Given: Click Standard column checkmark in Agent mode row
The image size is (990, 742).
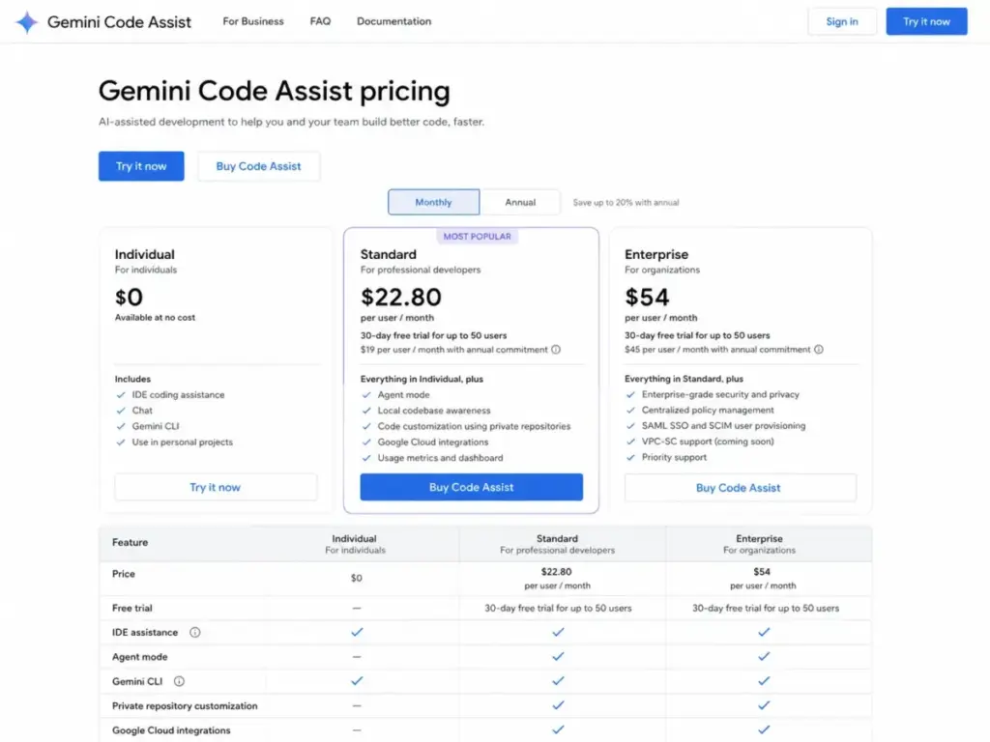Looking at the screenshot, I should click(558, 656).
